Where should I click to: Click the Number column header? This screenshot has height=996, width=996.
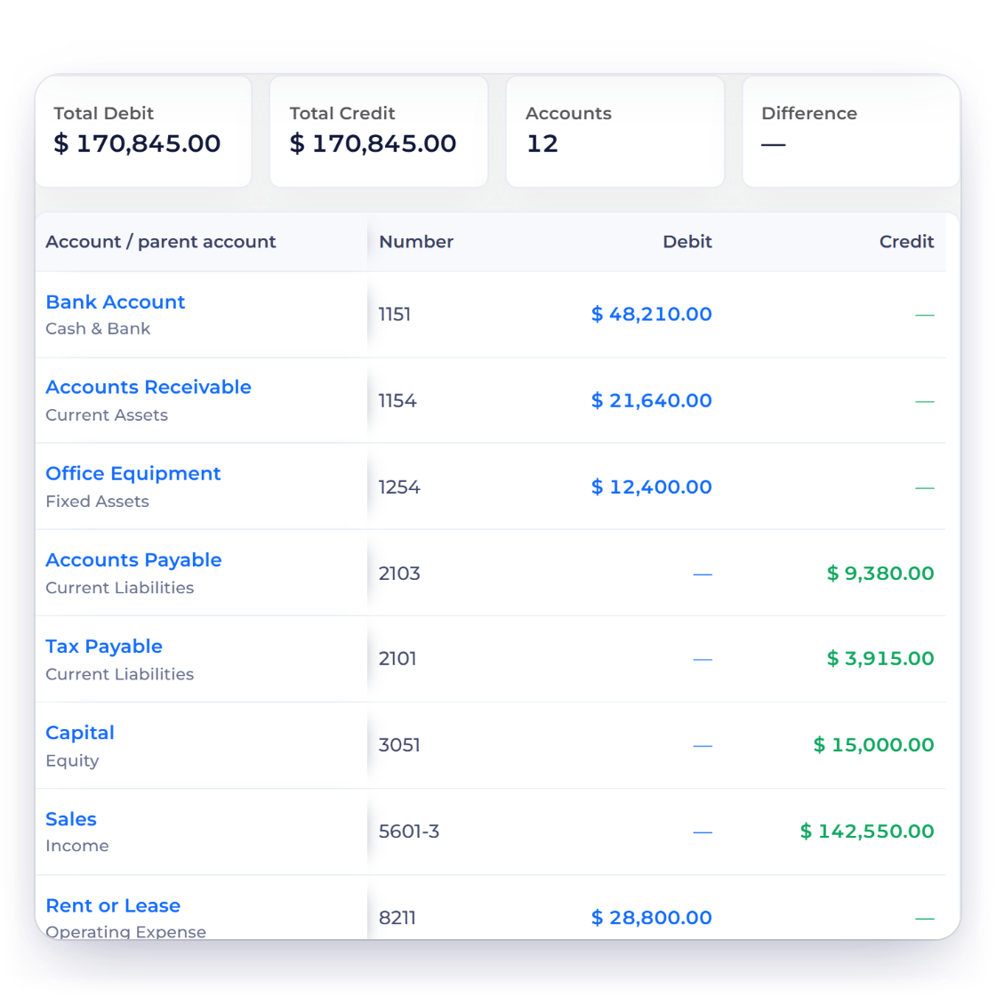416,241
